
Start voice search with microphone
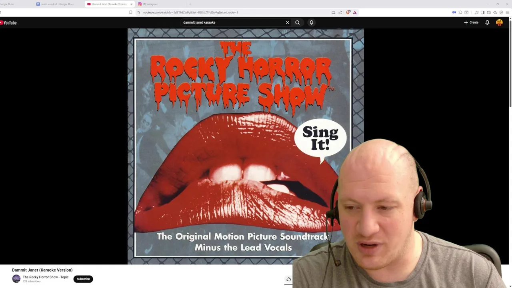pyautogui.click(x=311, y=22)
